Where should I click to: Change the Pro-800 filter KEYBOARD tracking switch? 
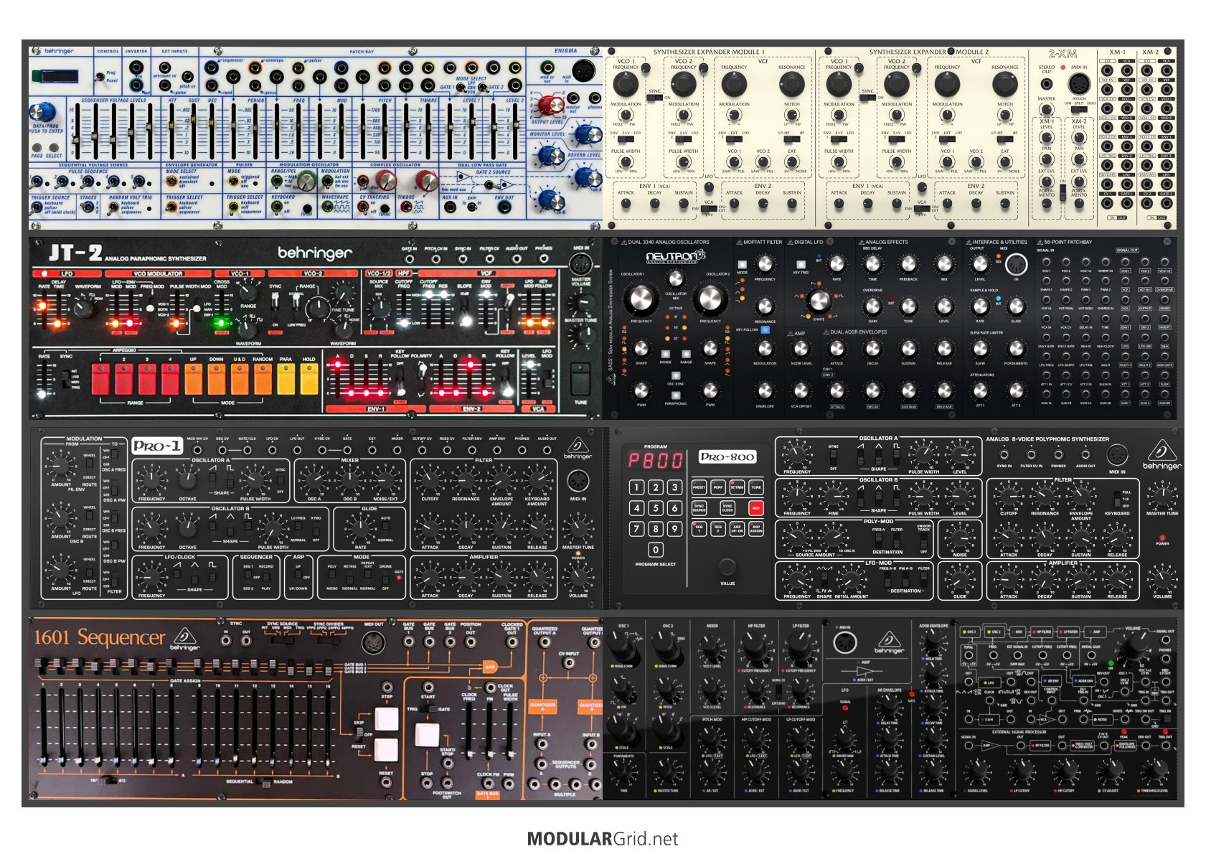(x=1116, y=497)
